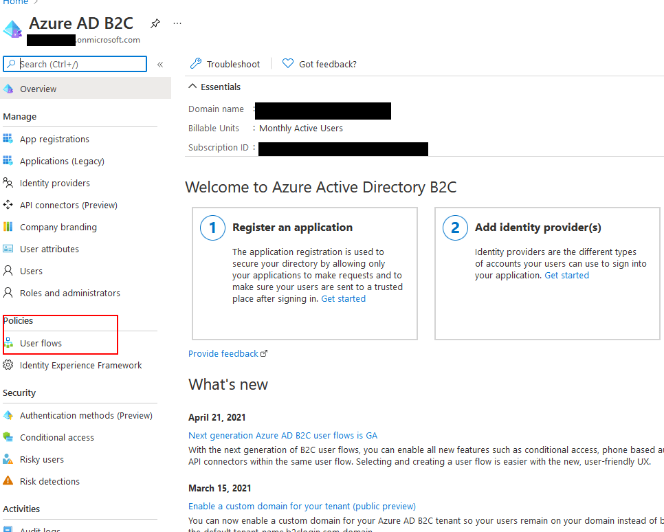Click Get started under Add identity provider(s)
Screen dimensions: 664x532
tap(566, 276)
